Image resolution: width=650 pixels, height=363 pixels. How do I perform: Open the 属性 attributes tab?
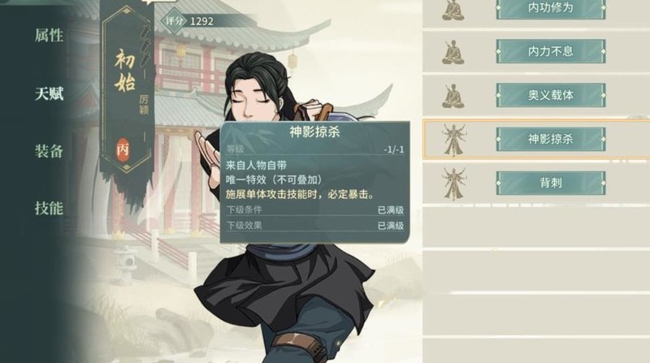(x=49, y=36)
